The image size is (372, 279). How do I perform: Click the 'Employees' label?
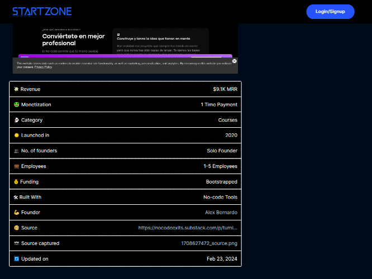click(34, 166)
